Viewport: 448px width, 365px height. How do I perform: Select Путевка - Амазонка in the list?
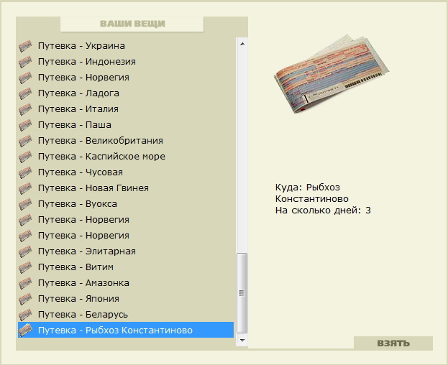click(x=126, y=283)
